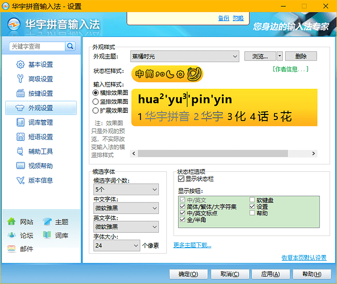This screenshot has width=337, height=284.
Task: Click the 短语设置 icon
Action: point(20,137)
